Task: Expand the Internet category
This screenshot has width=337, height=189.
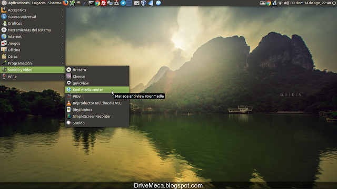Action: (33, 37)
